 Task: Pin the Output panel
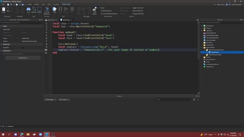[x=197, y=96]
